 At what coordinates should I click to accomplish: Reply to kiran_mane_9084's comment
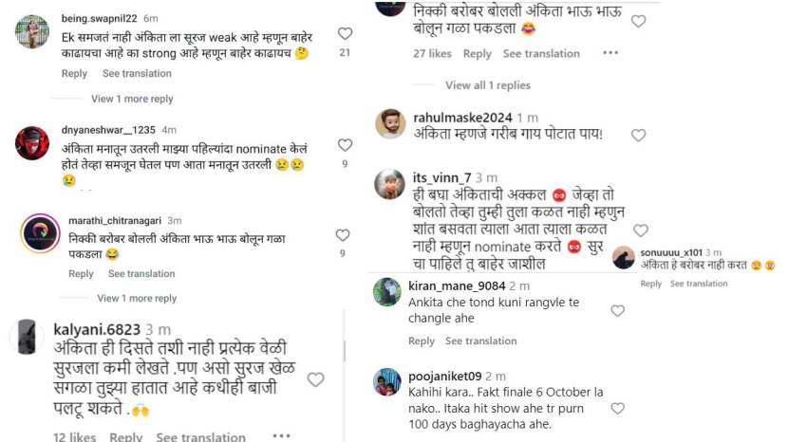(x=421, y=341)
